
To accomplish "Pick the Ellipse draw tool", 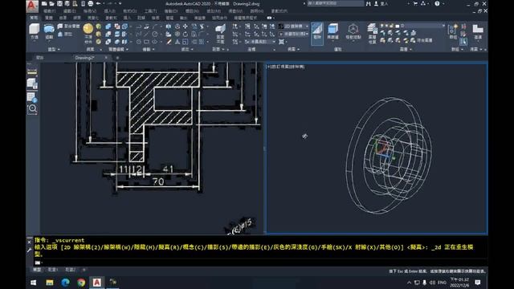I will pyautogui.click(x=154, y=42).
